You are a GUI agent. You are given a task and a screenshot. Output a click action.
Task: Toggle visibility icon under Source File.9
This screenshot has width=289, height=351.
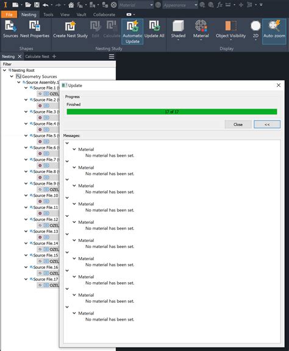pyautogui.click(x=40, y=190)
